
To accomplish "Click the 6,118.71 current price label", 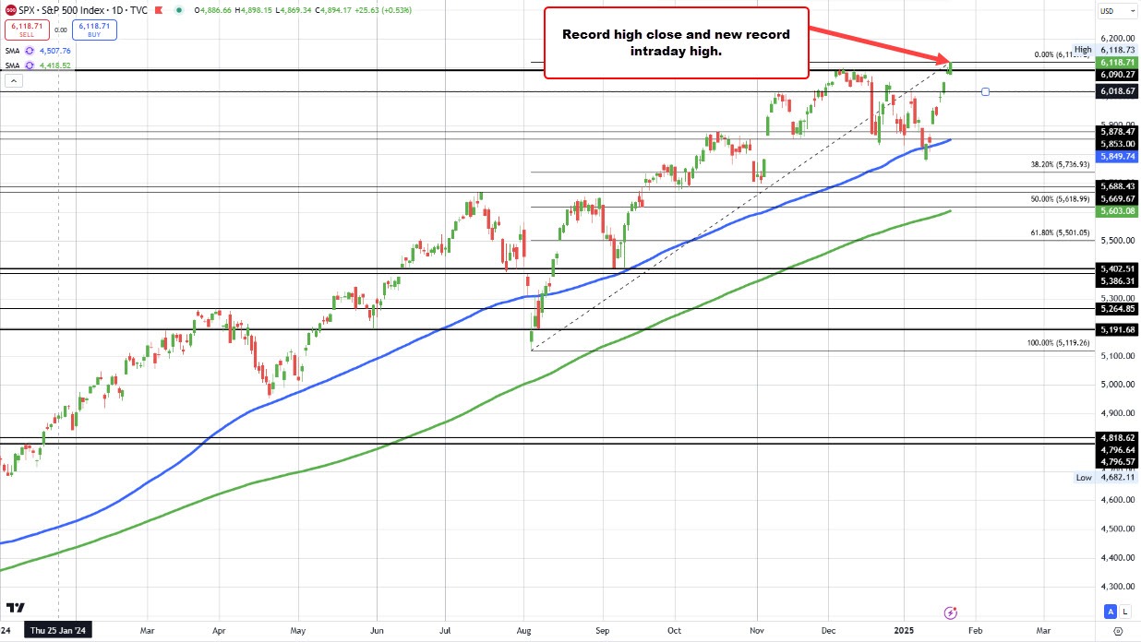I will tap(1117, 61).
